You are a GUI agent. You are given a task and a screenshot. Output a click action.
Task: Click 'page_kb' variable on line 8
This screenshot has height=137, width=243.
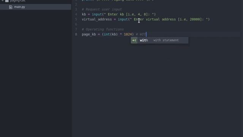pyautogui.click(x=89, y=34)
